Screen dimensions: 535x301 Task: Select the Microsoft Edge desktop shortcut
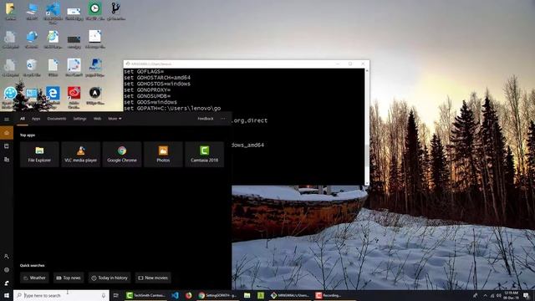53,95
